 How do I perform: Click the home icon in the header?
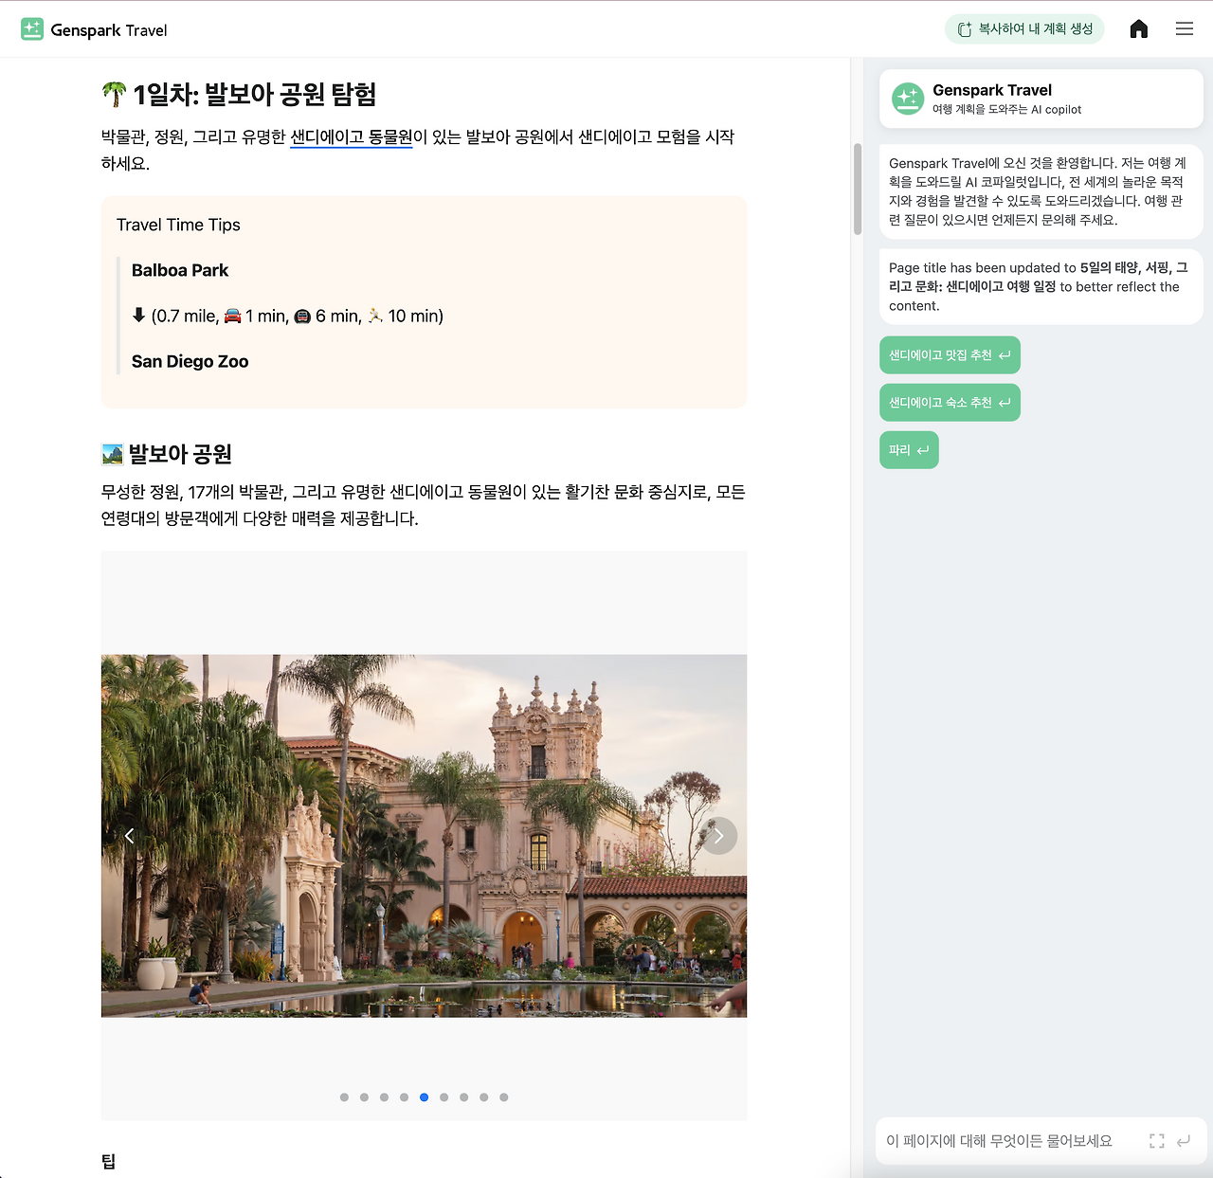(x=1138, y=28)
